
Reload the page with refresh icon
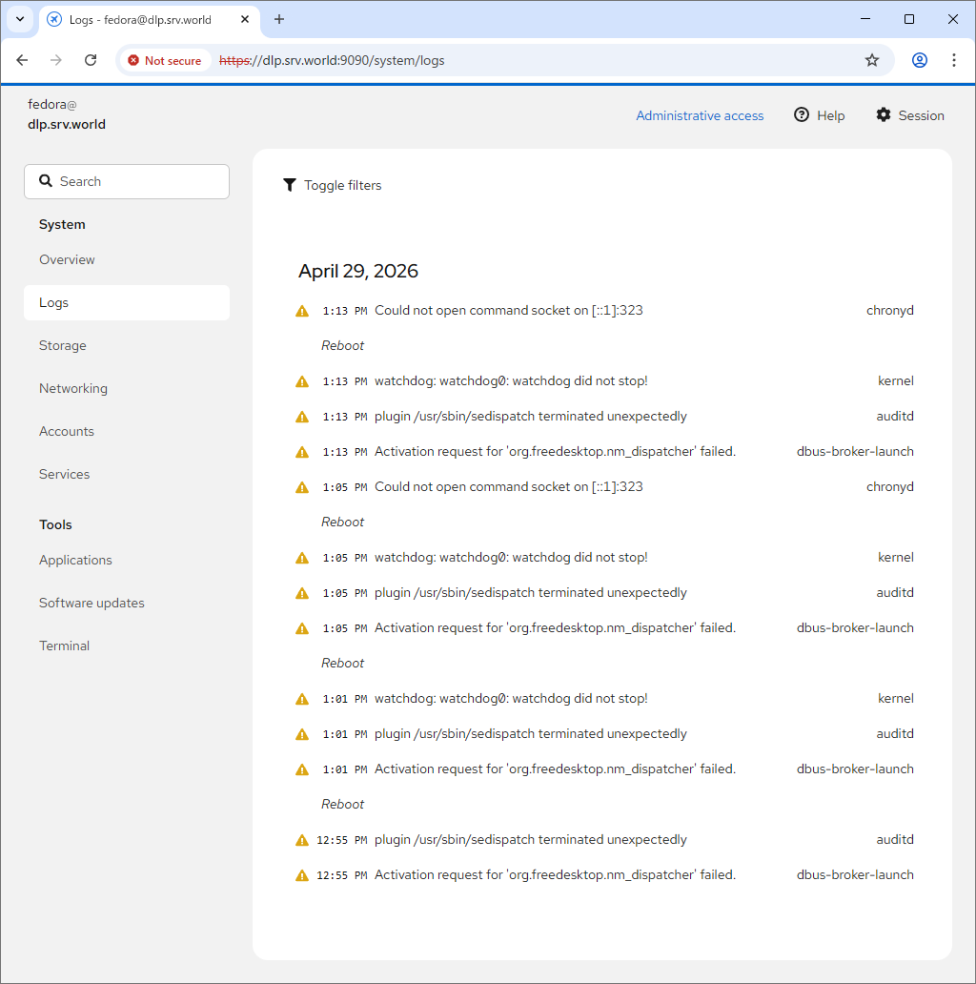[91, 60]
